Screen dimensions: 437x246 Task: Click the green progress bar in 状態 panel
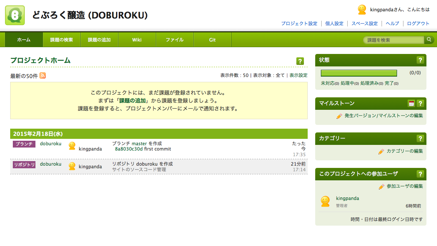point(359,73)
